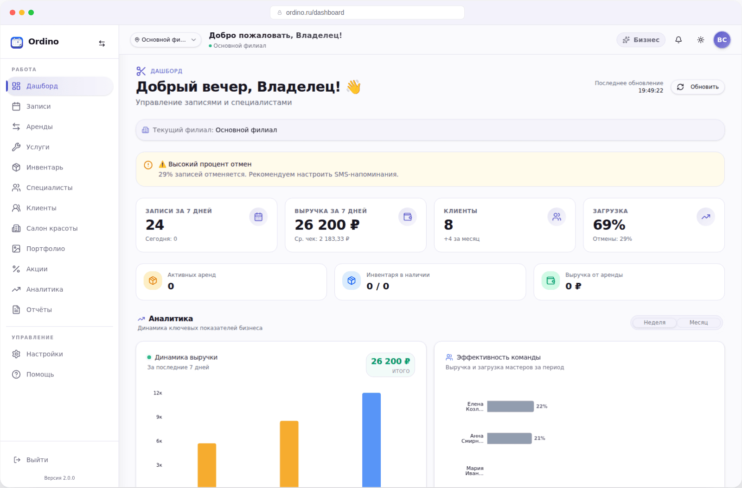Click the Выручка от аренды wallet icon
This screenshot has width=742, height=488.
point(550,281)
